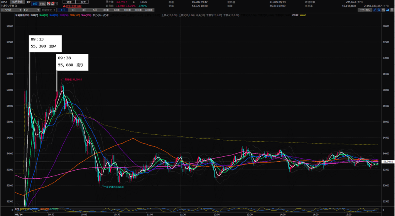This screenshot has height=216, width=395.
Task: Select the 3日 range tab
Action: click(84, 10)
